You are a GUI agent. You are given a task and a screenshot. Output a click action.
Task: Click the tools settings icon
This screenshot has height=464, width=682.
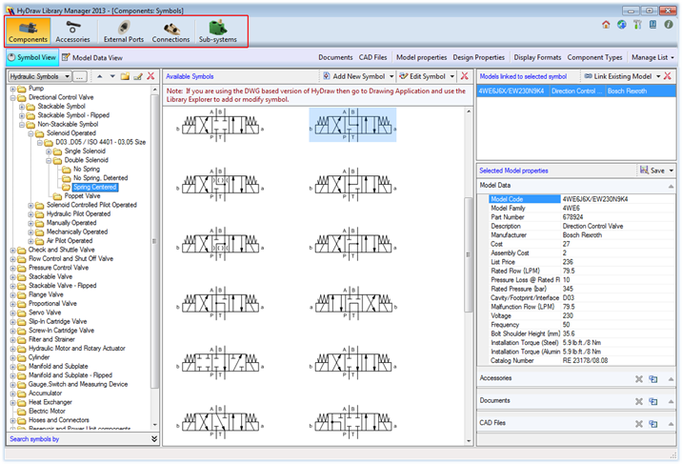tap(637, 25)
